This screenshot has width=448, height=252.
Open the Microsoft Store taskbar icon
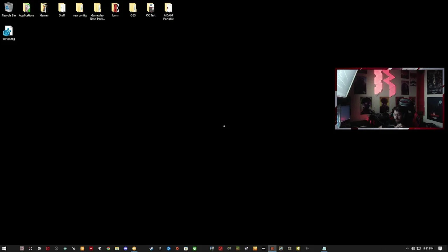pyautogui.click(x=186, y=248)
